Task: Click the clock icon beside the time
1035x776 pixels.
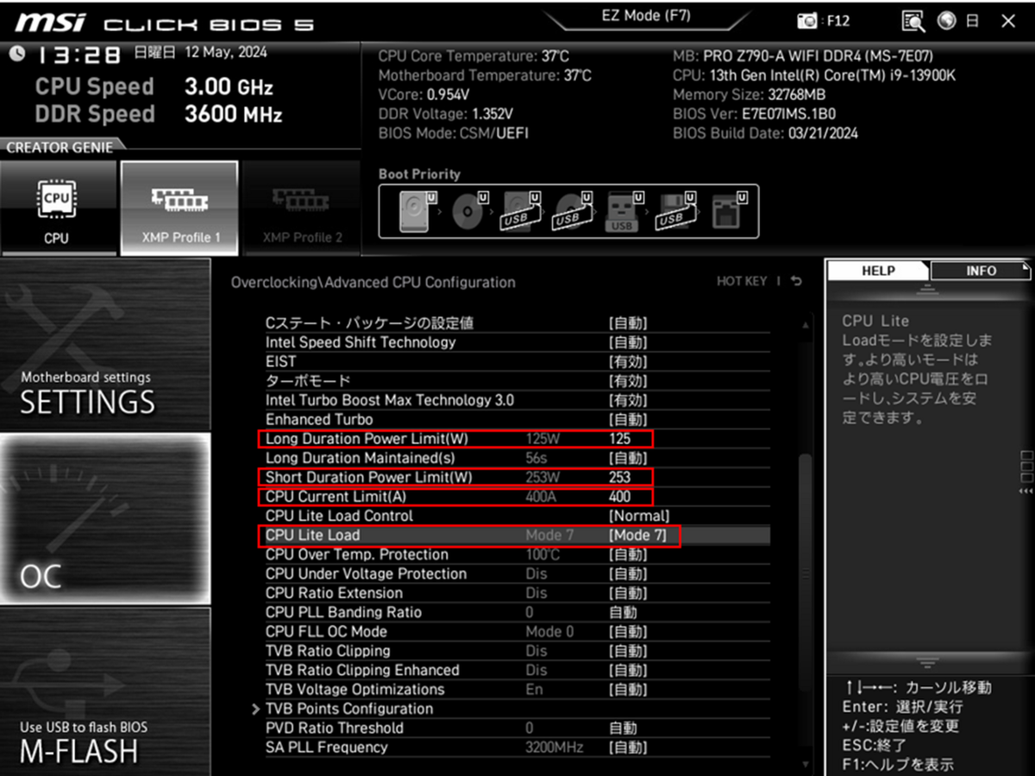Action: click(17, 54)
